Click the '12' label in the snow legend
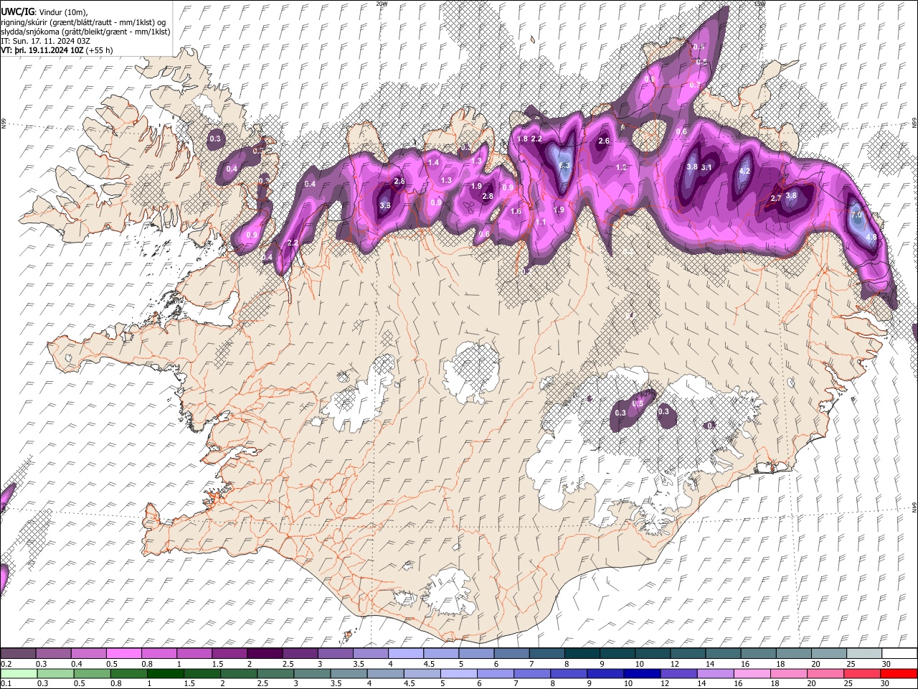918x689 pixels. (x=675, y=664)
